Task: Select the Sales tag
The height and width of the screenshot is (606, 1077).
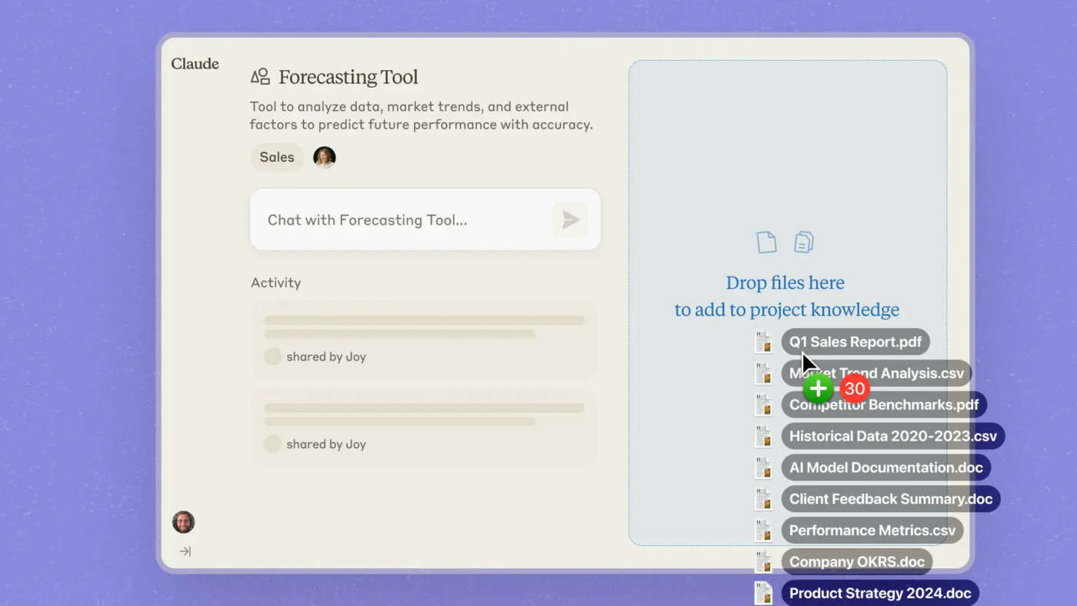Action: point(277,158)
